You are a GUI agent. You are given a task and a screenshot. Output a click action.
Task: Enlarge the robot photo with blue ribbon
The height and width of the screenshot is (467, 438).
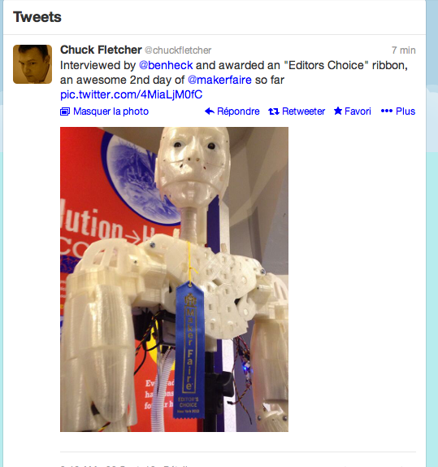point(174,279)
